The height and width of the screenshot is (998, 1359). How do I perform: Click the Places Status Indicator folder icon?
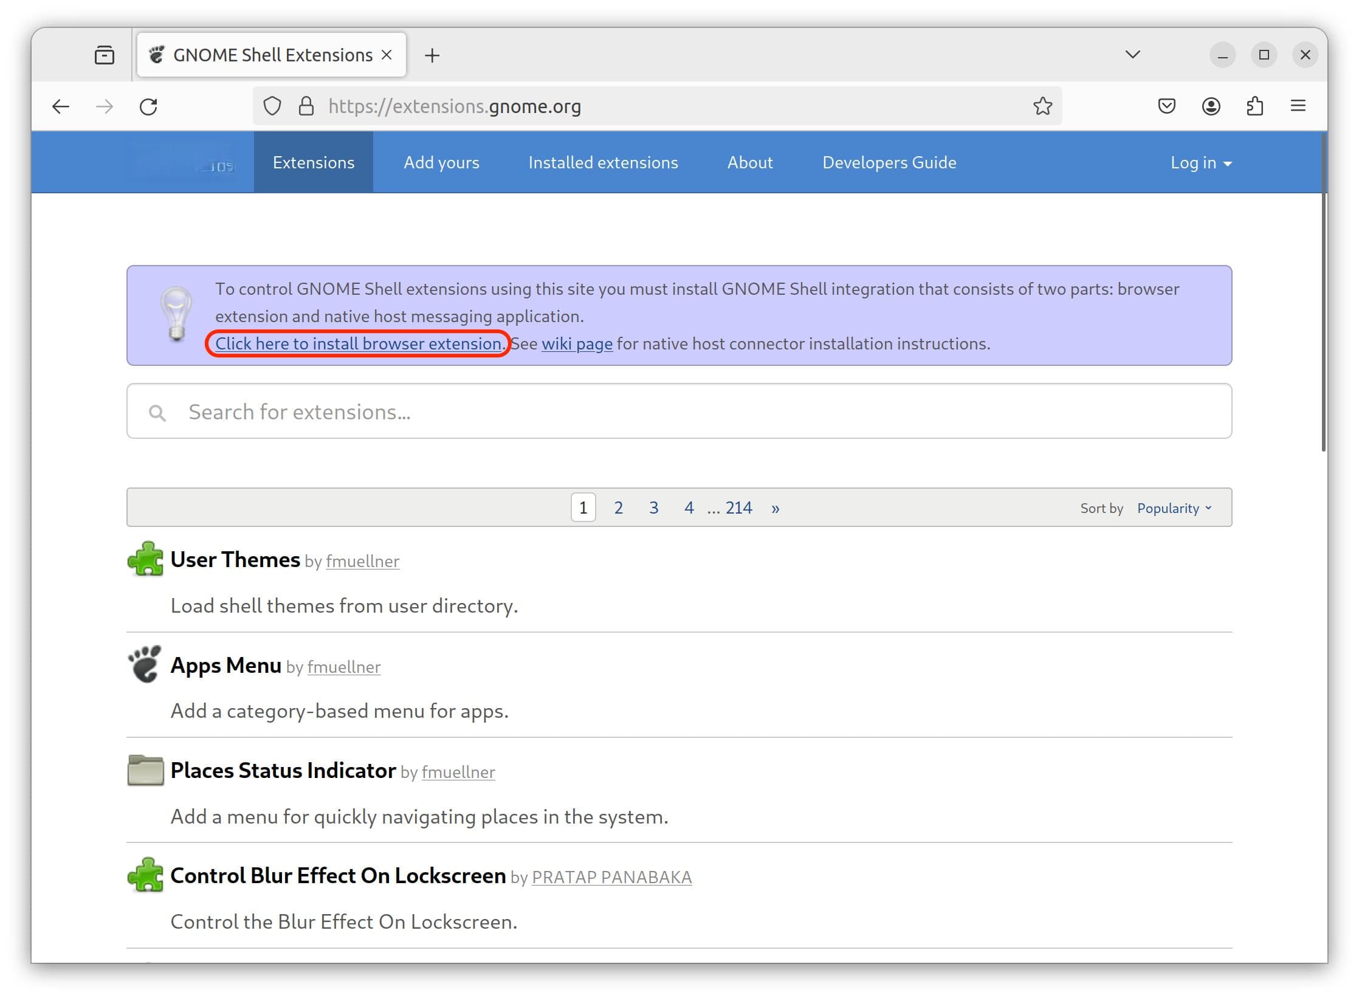tap(145, 770)
